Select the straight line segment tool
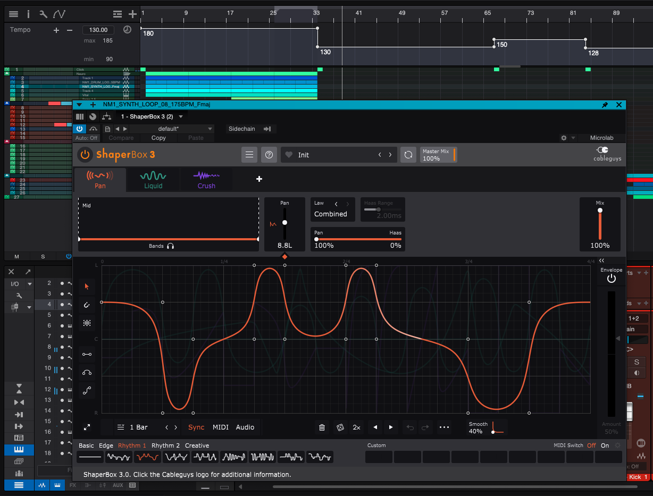Screen dimensions: 653x496 tap(87, 354)
